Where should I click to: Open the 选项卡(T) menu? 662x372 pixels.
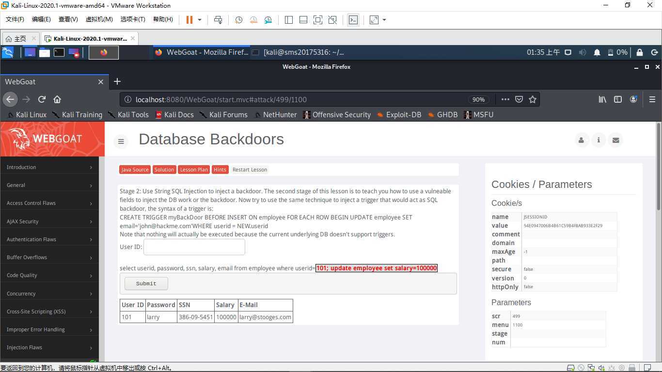(133, 19)
